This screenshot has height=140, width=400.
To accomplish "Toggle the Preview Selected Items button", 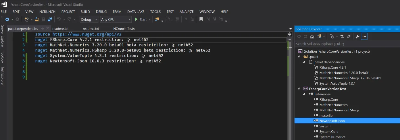I will 364,36.
